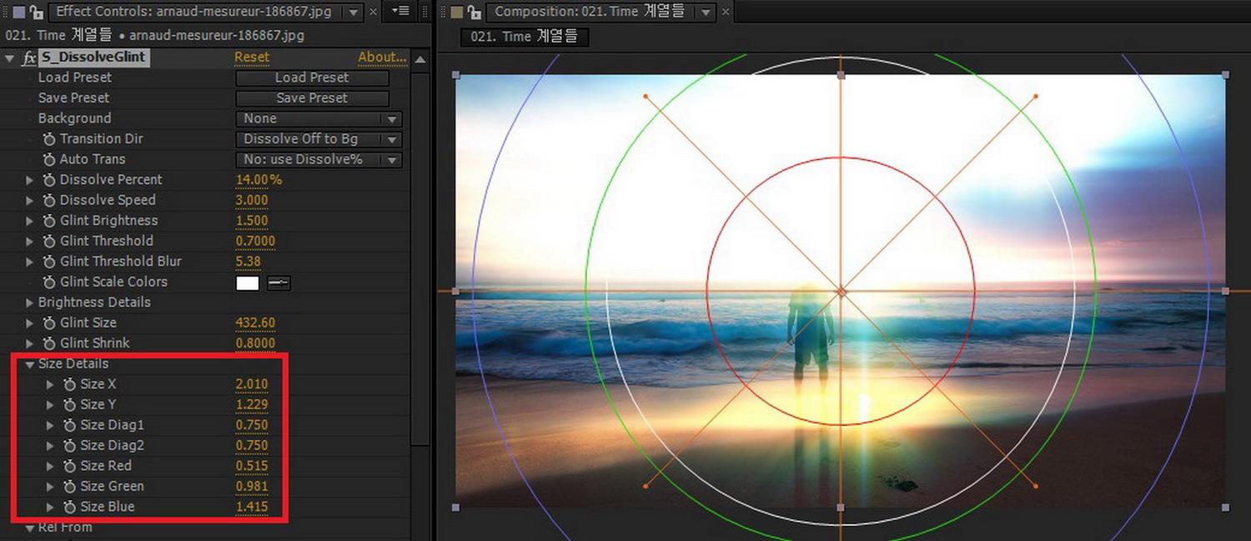Click the Composition panel color label square
1251x541 pixels.
(456, 12)
